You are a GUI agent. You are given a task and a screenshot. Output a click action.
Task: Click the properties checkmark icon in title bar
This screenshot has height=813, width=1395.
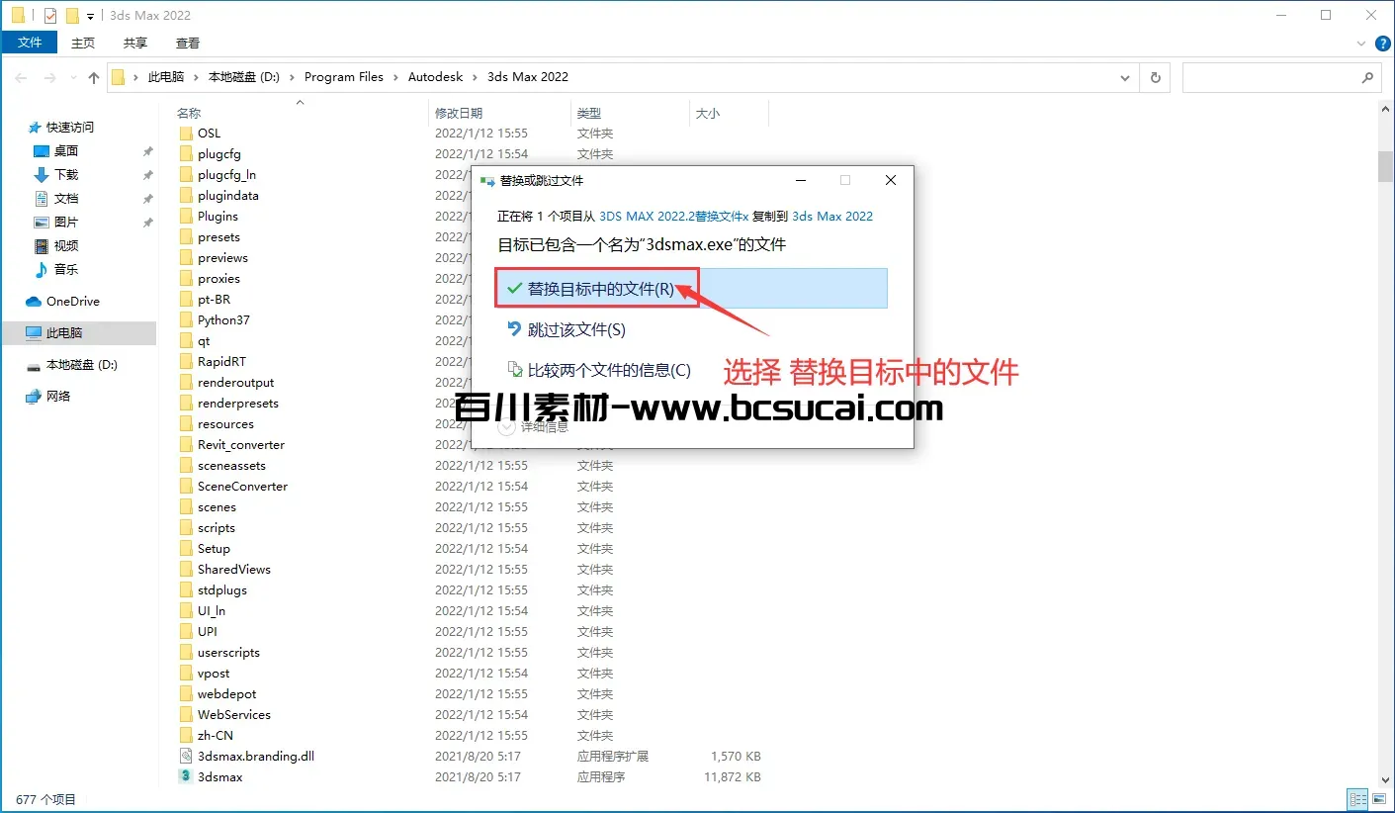[50, 16]
